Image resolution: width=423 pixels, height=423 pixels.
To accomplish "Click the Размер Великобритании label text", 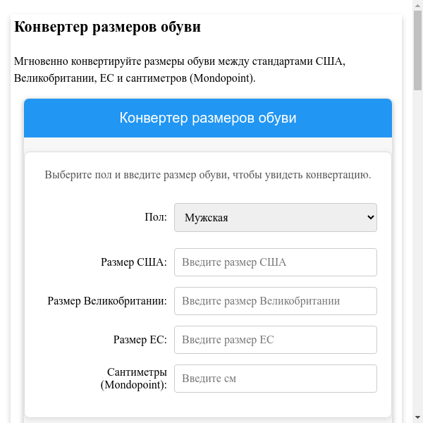I will click(x=107, y=301).
